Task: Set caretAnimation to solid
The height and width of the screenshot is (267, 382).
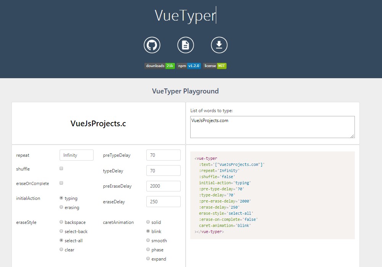Action: coord(148,222)
